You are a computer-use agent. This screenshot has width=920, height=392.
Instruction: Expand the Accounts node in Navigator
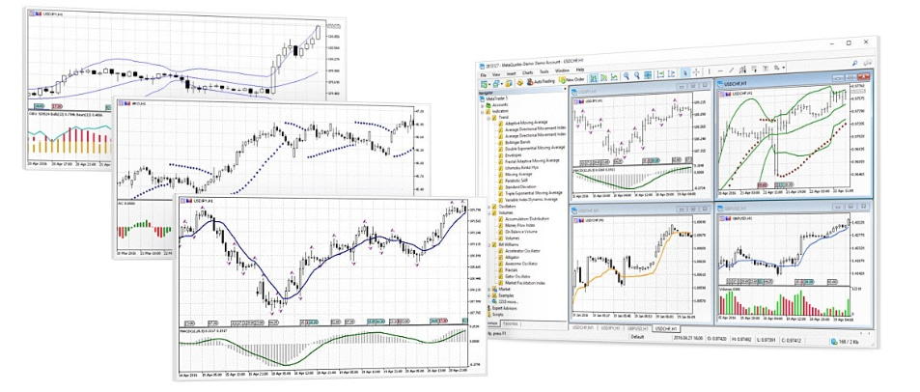tap(483, 105)
